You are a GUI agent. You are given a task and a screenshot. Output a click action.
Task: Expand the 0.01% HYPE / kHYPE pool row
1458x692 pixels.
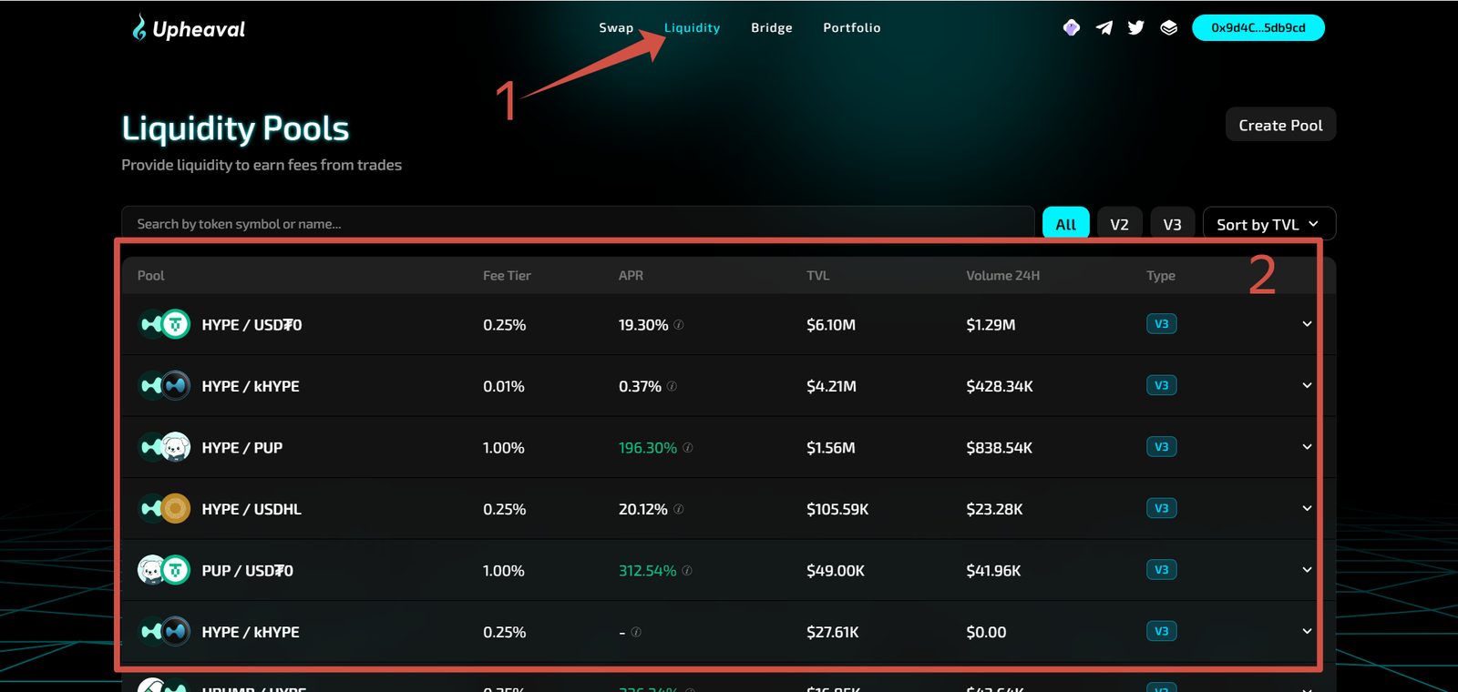click(1307, 385)
